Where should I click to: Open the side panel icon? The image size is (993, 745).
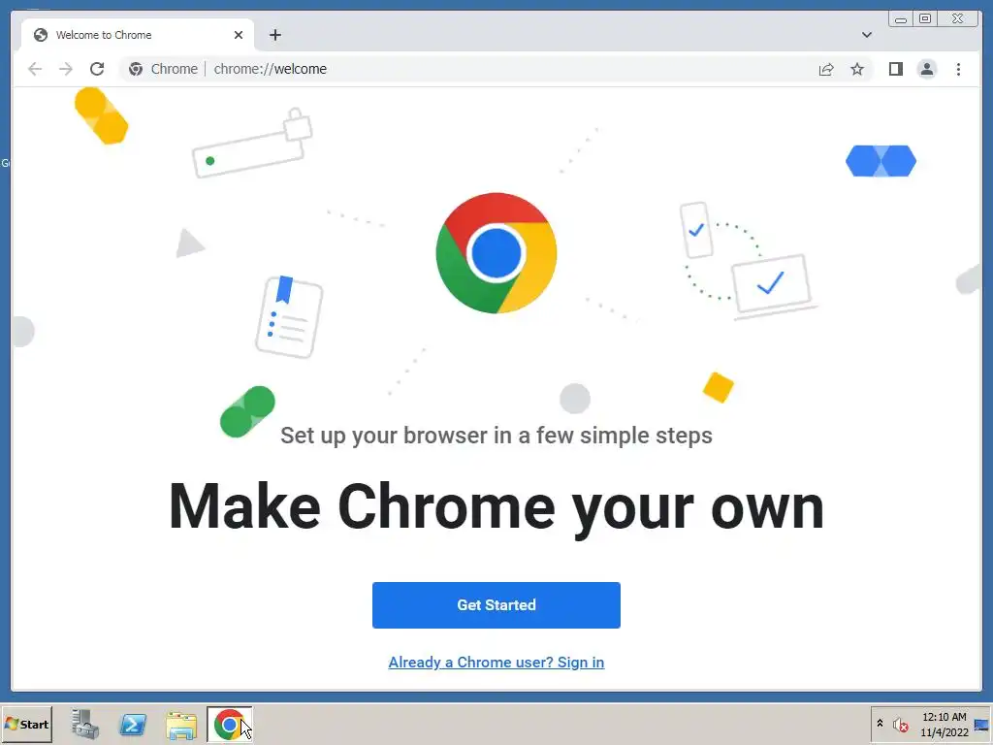pos(895,69)
